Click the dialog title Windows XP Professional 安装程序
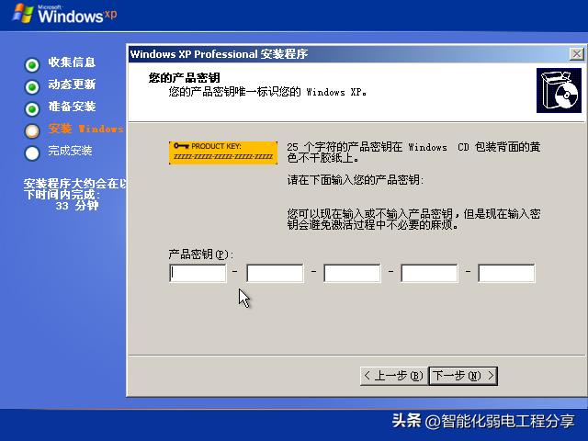Image resolution: width=588 pixels, height=441 pixels. [219, 54]
